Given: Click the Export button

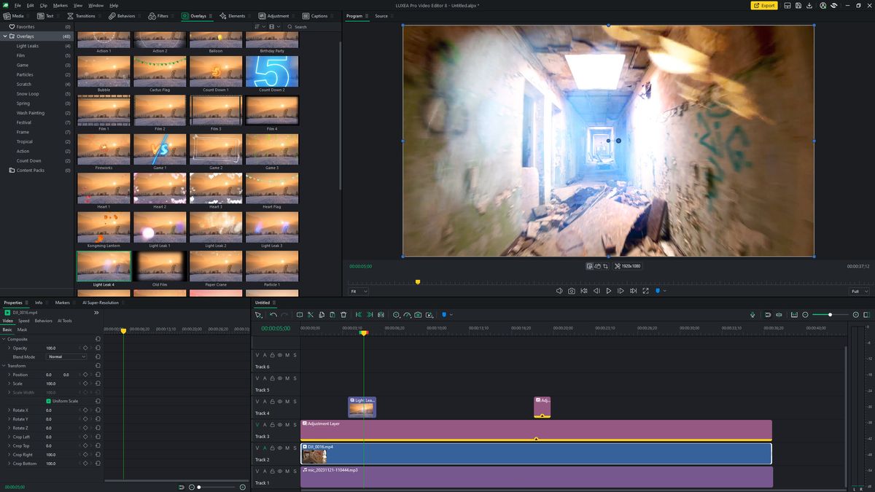Looking at the screenshot, I should [x=764, y=5].
